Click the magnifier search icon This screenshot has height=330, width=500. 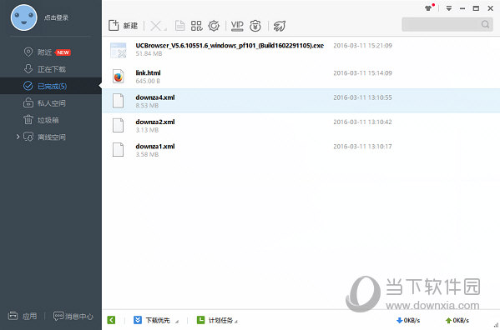pos(485,24)
